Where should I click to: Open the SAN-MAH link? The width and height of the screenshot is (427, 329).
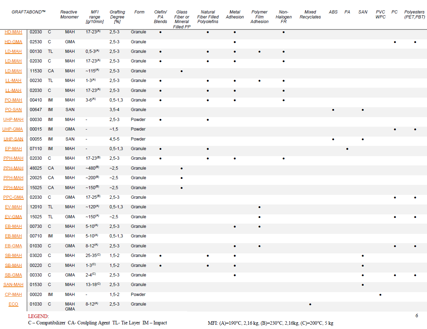(13, 285)
